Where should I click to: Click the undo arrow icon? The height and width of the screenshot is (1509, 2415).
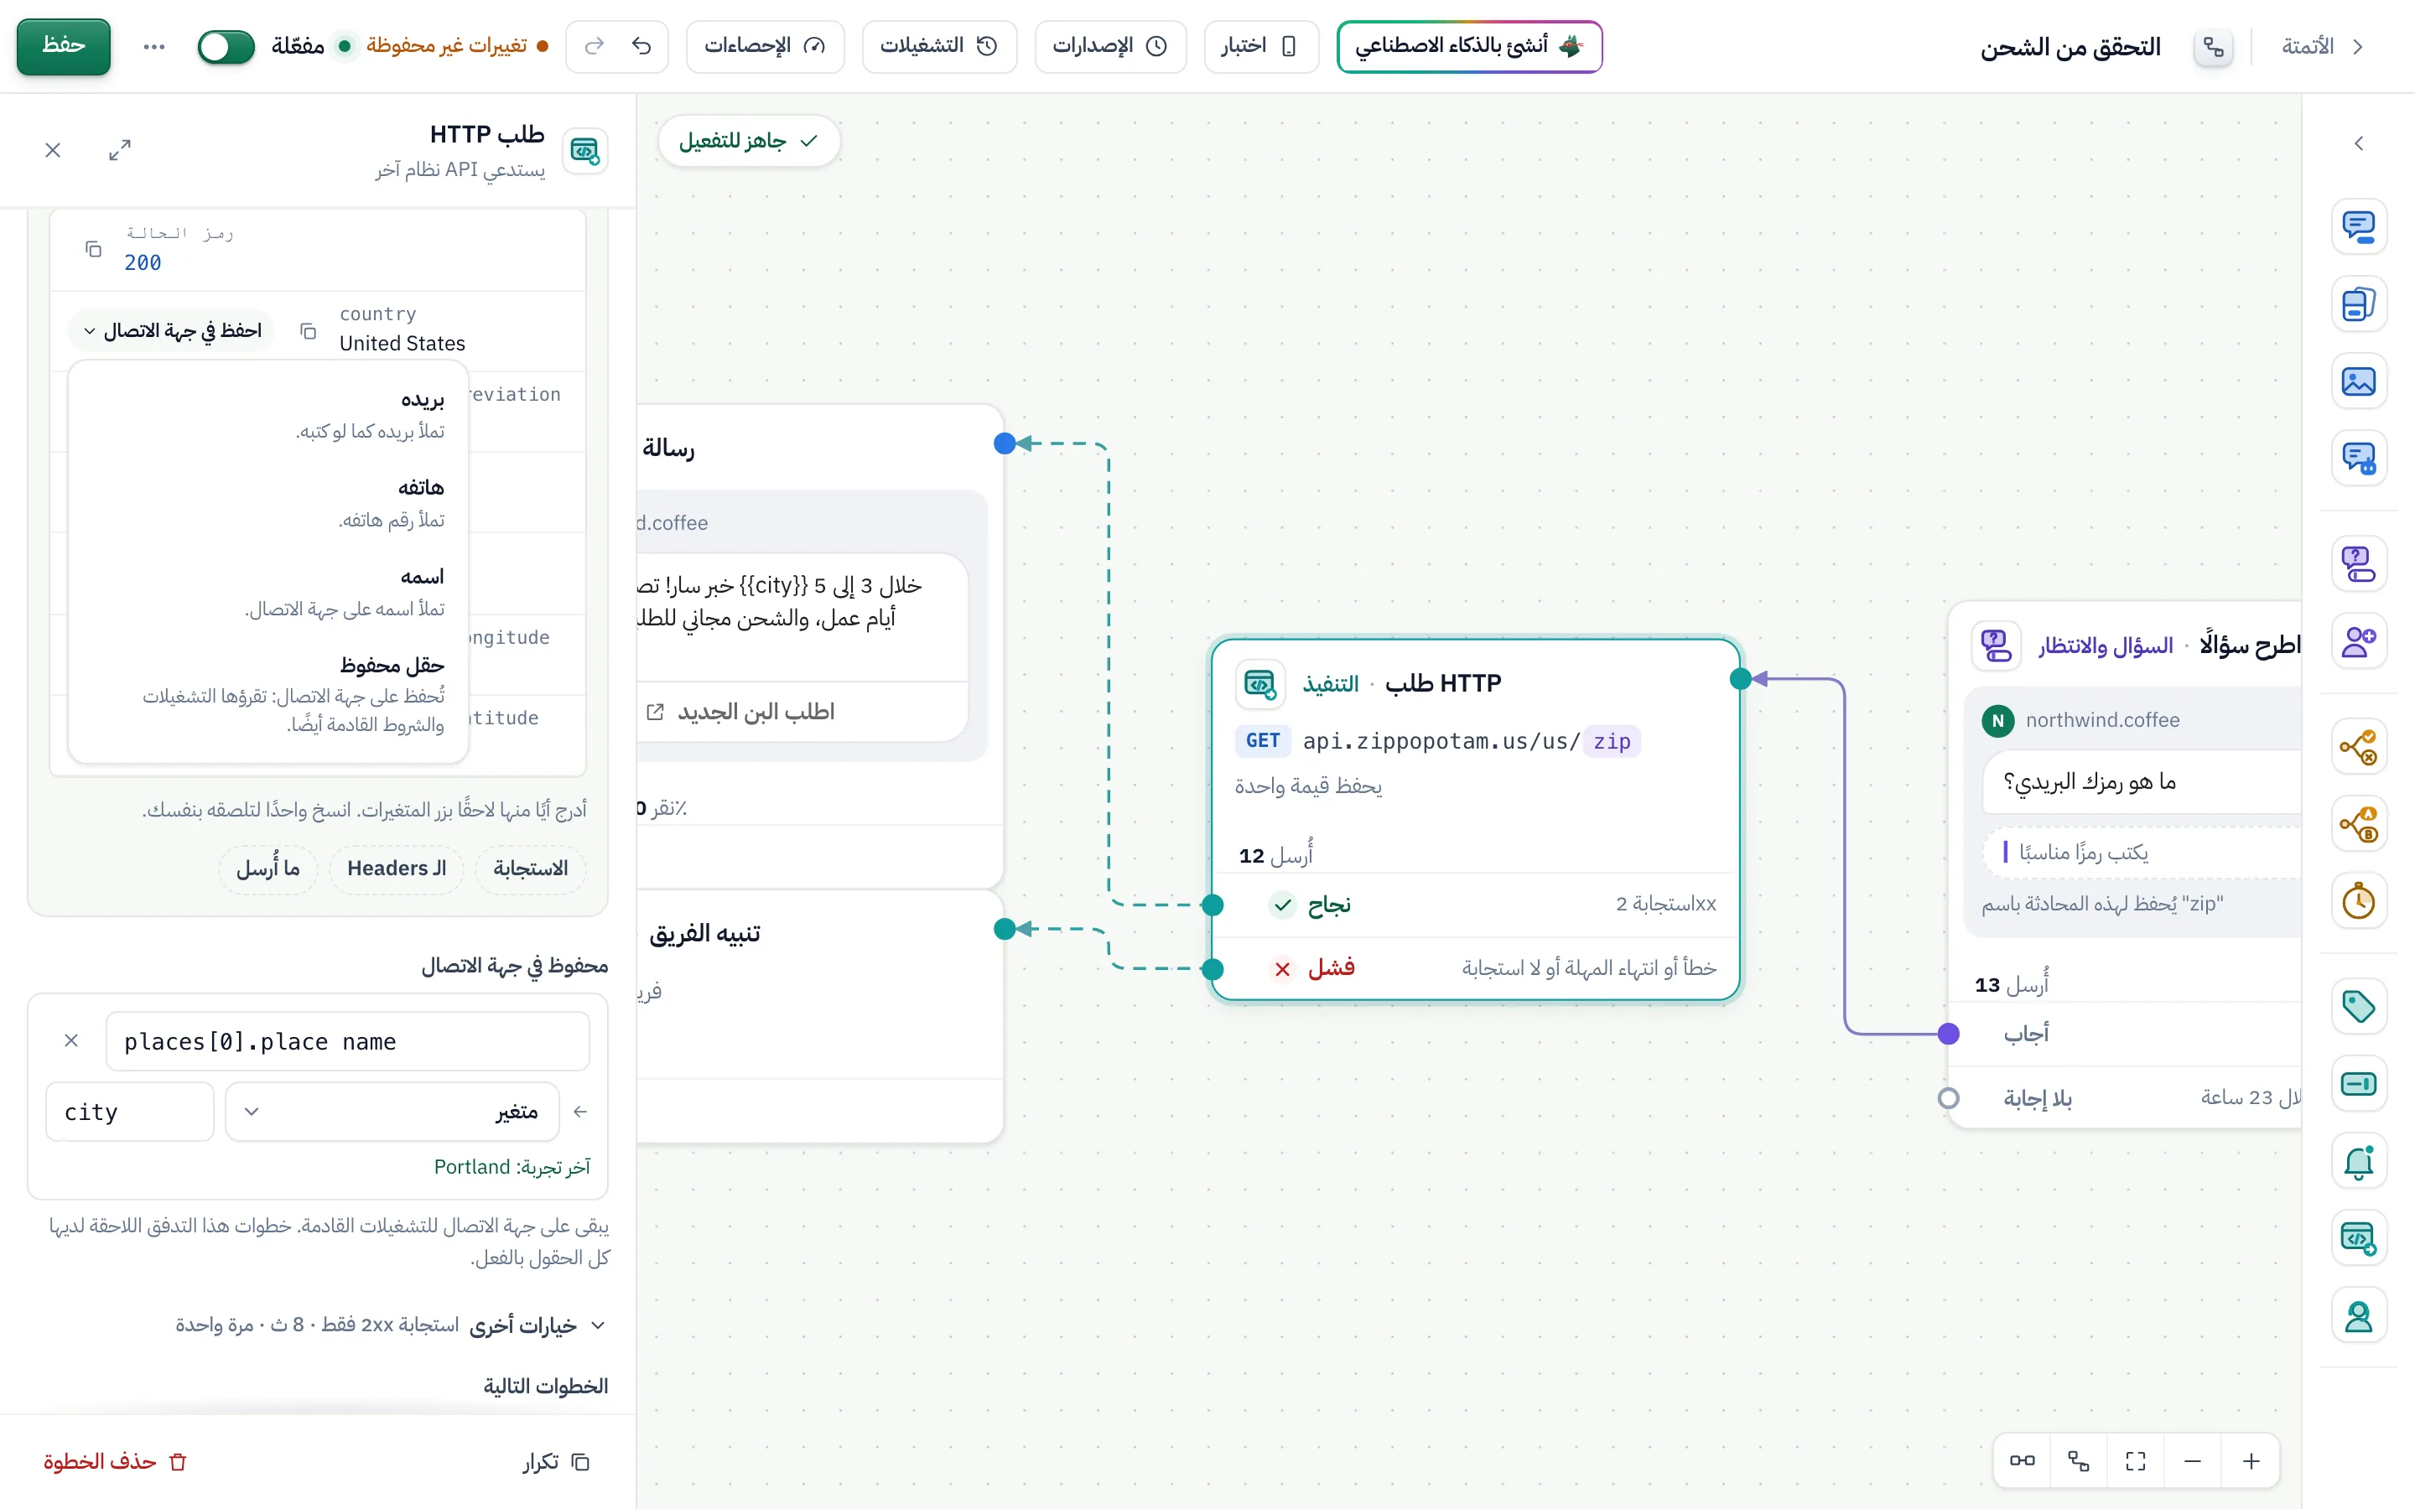(641, 46)
